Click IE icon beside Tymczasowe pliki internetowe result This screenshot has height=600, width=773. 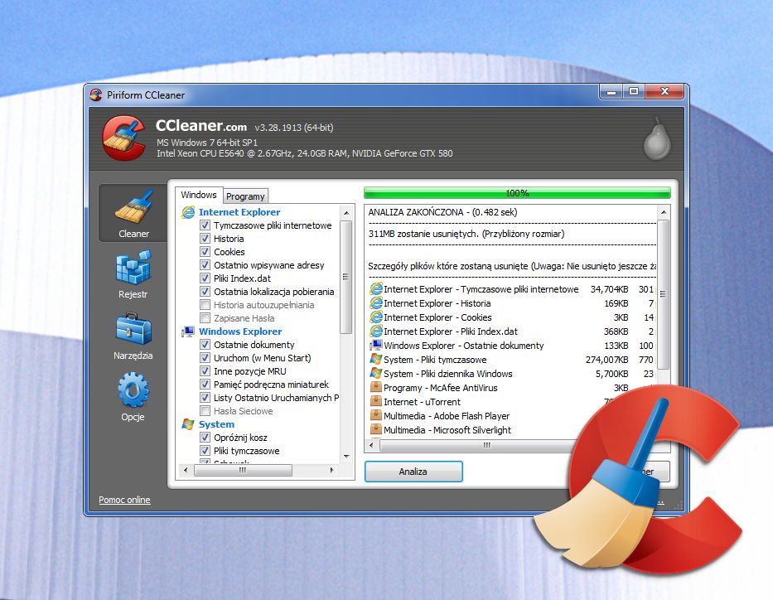pos(376,289)
